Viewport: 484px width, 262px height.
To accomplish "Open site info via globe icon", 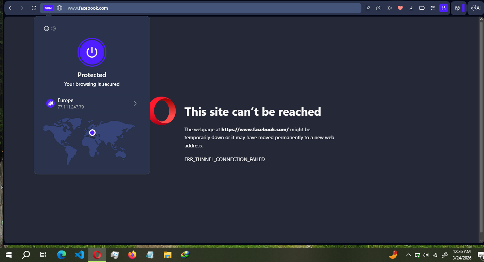I will 59,8.
